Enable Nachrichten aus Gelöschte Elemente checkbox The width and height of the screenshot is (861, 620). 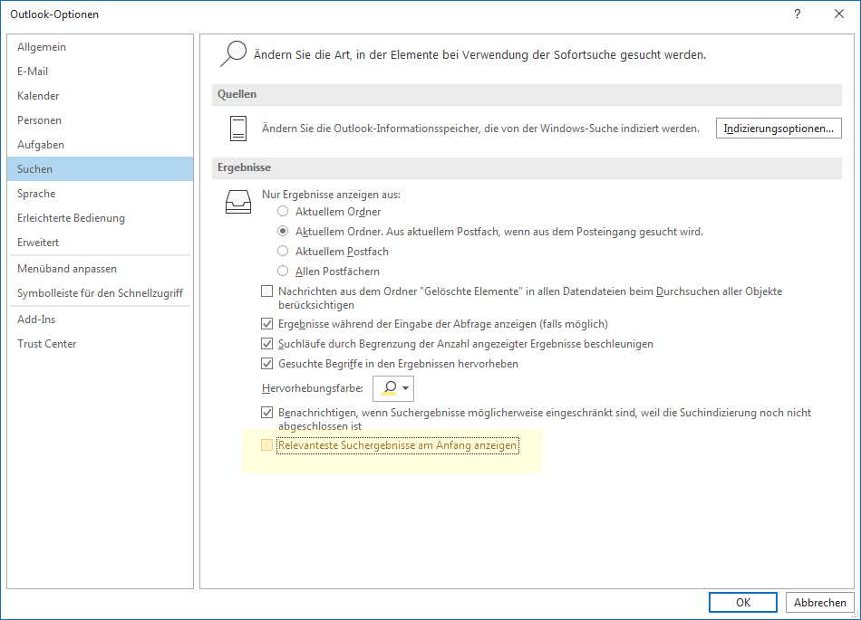266,291
